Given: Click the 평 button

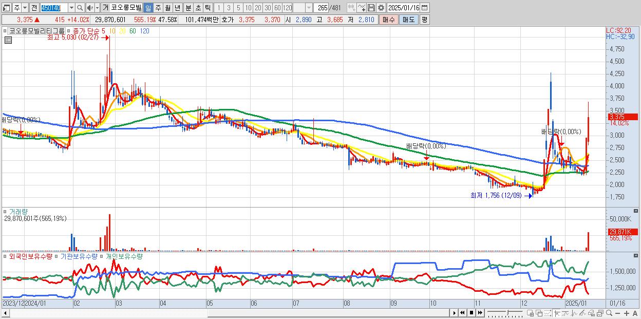Looking at the screenshot, I should [x=424, y=20].
